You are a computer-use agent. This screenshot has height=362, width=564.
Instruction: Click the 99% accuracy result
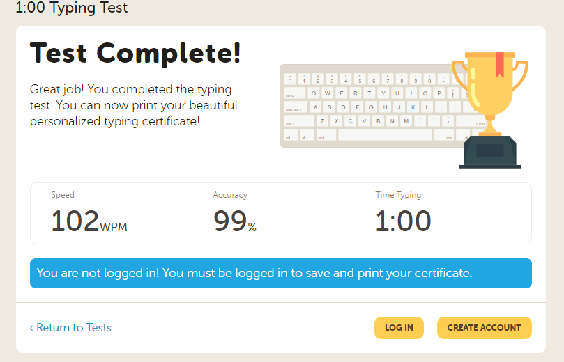[x=234, y=221]
